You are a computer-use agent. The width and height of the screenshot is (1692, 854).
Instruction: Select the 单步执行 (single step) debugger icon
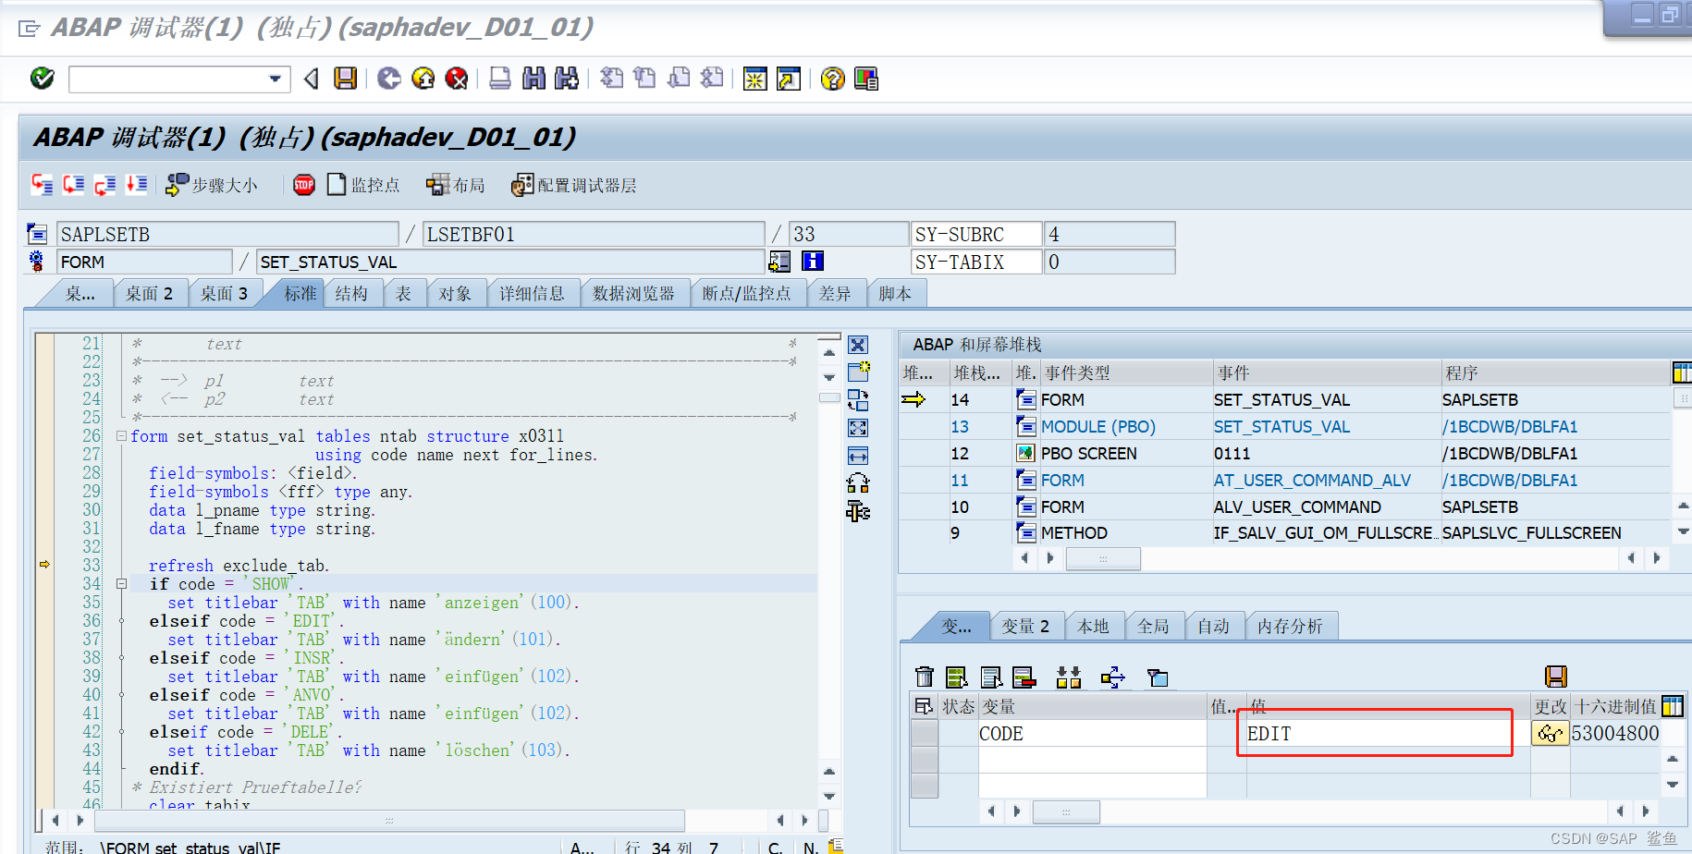click(42, 184)
